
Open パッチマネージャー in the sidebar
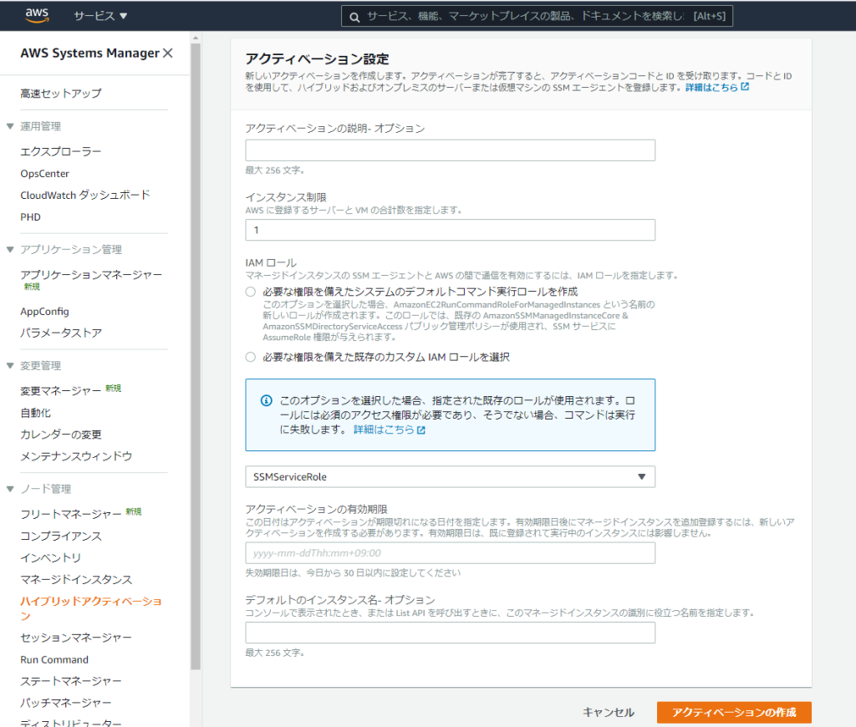coord(66,703)
